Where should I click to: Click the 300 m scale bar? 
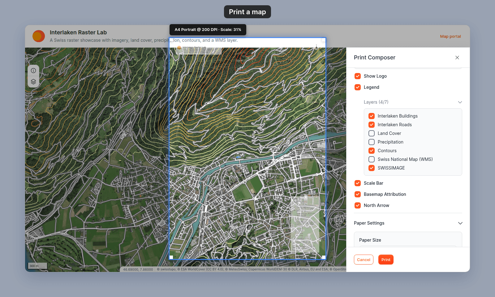tap(37, 266)
